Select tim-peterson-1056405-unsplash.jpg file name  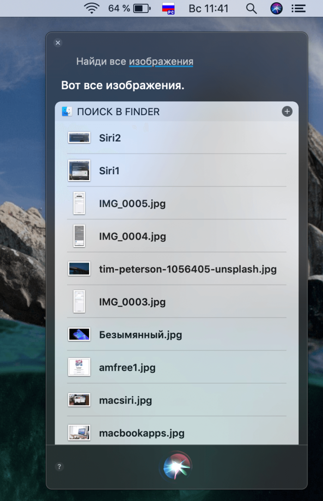[x=188, y=269]
